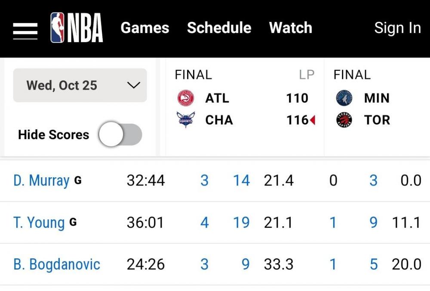Screen dimensions: 430x291
Task: Click the Charlotte Hornets team logo
Action: coord(186,120)
